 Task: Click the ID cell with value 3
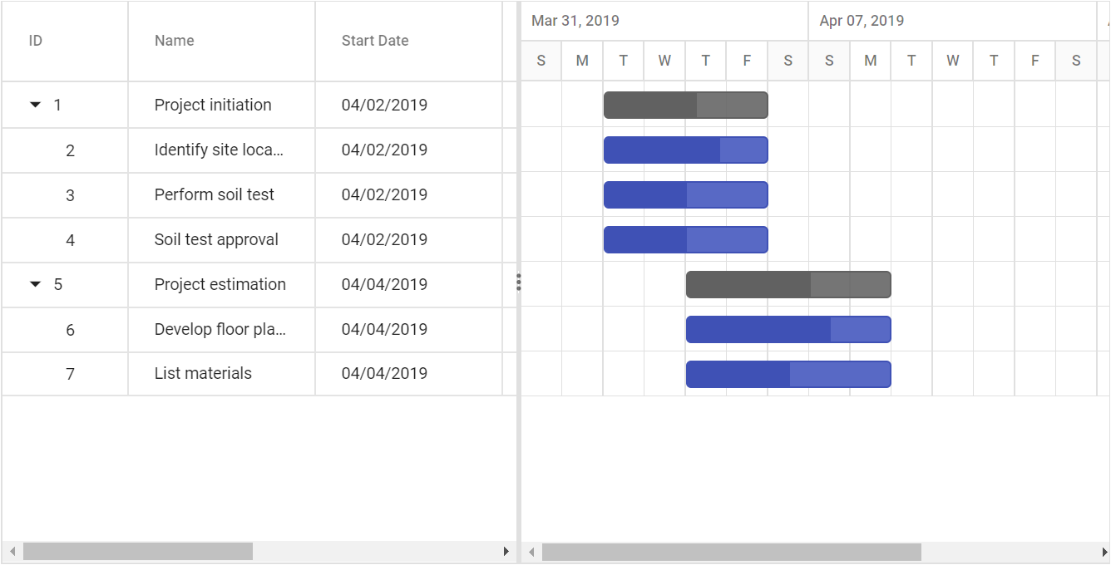[65, 194]
